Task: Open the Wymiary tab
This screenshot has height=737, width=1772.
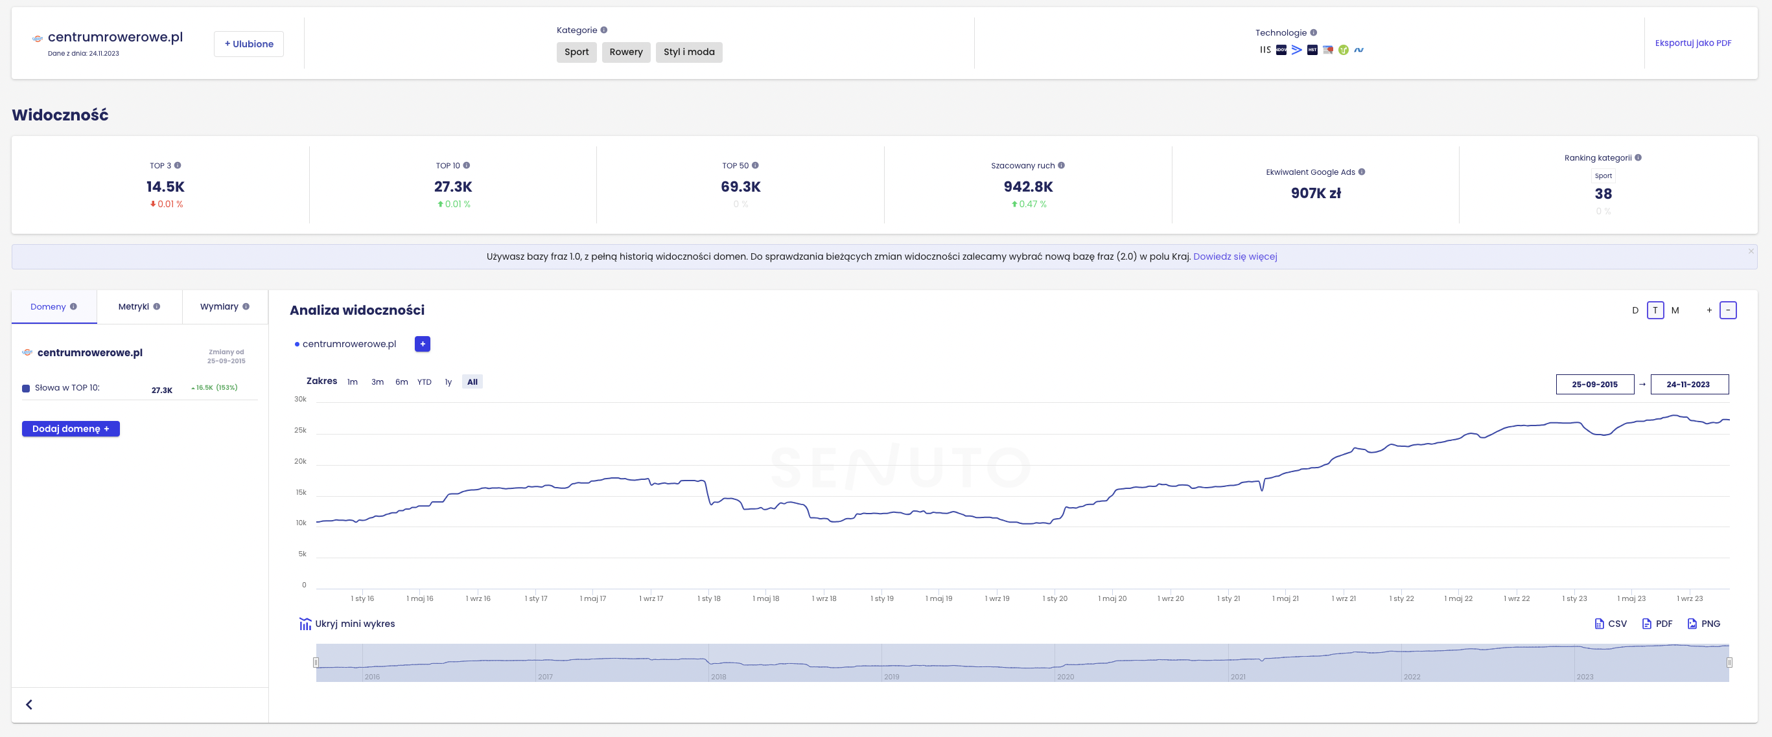Action: (x=225, y=306)
